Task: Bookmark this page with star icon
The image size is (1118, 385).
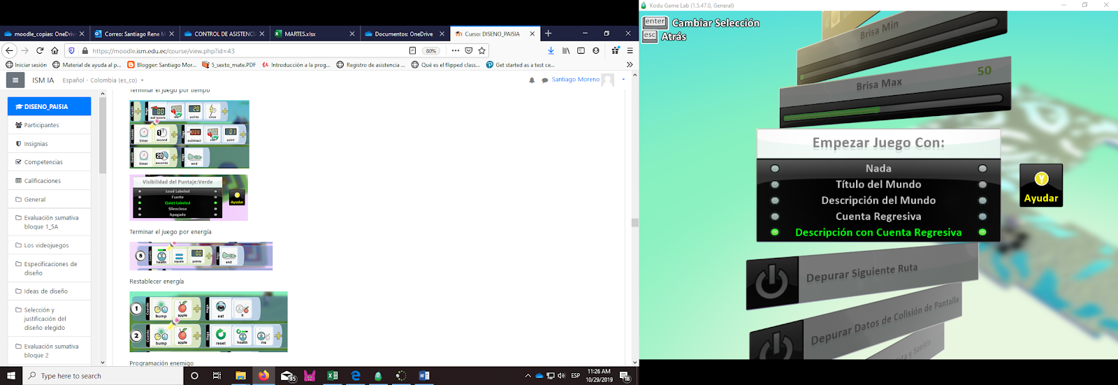Action: coord(481,50)
